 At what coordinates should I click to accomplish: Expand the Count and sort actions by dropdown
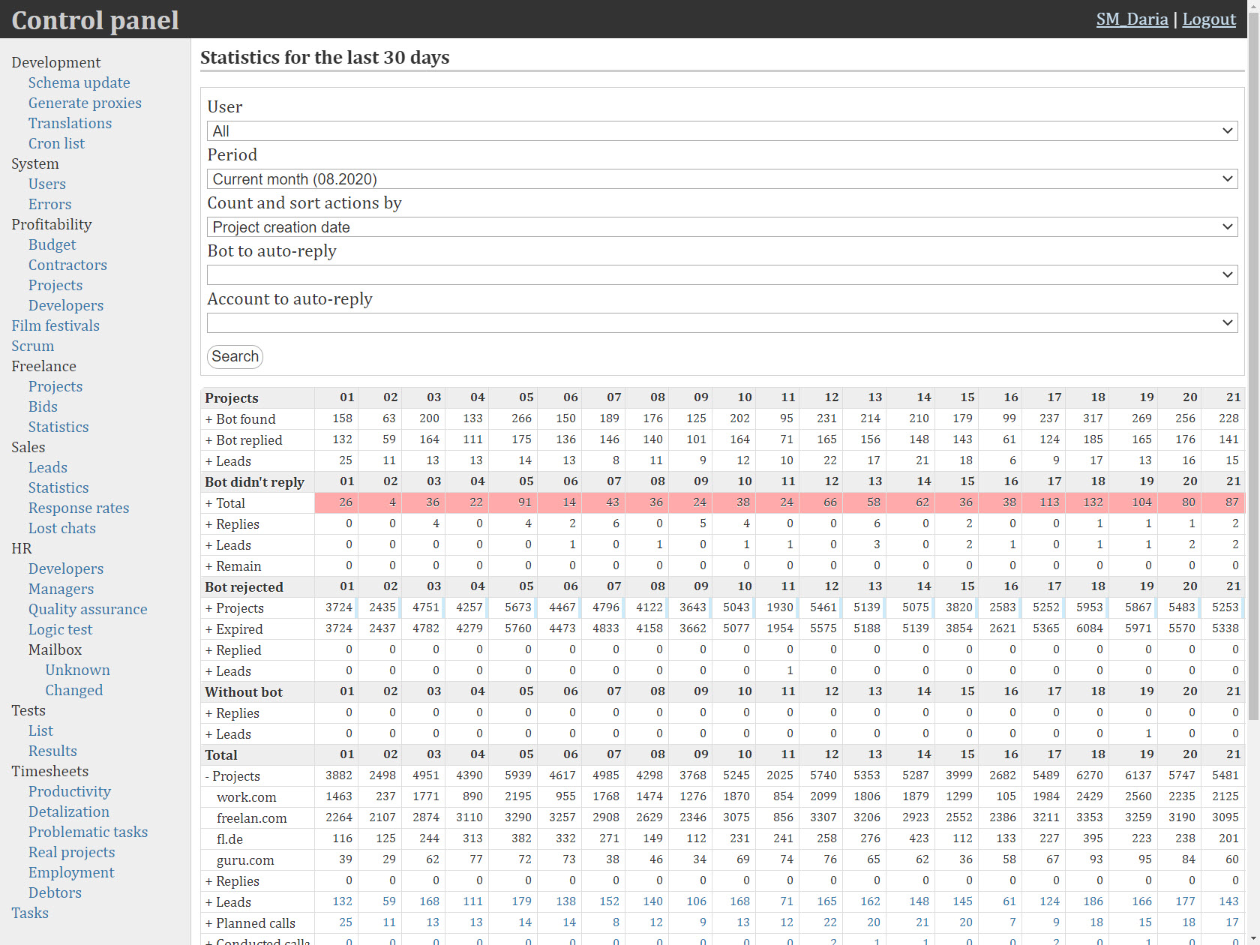pyautogui.click(x=721, y=227)
